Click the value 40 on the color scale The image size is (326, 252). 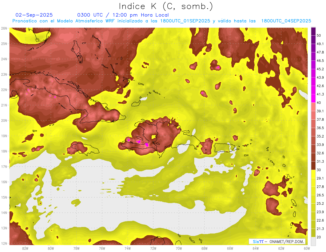click(x=319, y=102)
